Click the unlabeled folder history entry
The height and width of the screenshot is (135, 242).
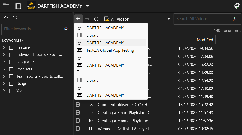coord(111,72)
